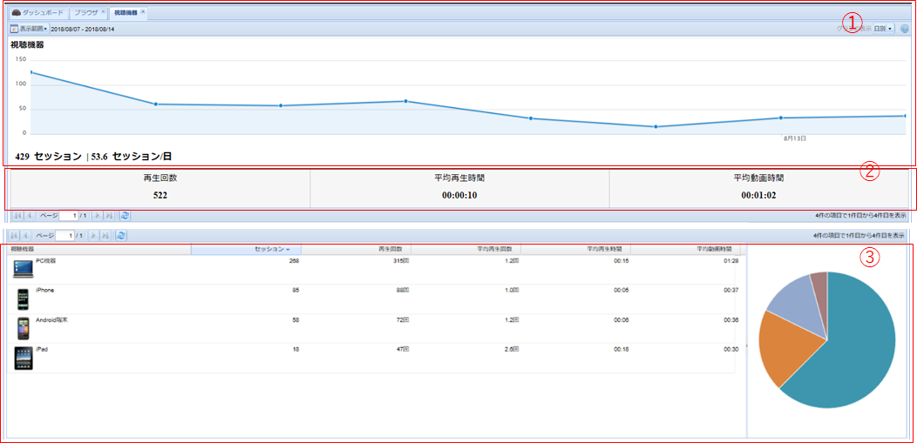Close the 視聴機器 tab
Screen dimensions: 917x443
point(143,11)
